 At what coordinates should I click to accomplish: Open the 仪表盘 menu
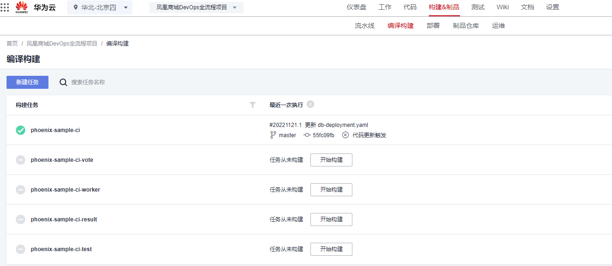pos(357,7)
